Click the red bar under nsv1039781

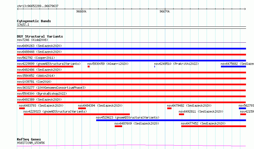[131, 84]
